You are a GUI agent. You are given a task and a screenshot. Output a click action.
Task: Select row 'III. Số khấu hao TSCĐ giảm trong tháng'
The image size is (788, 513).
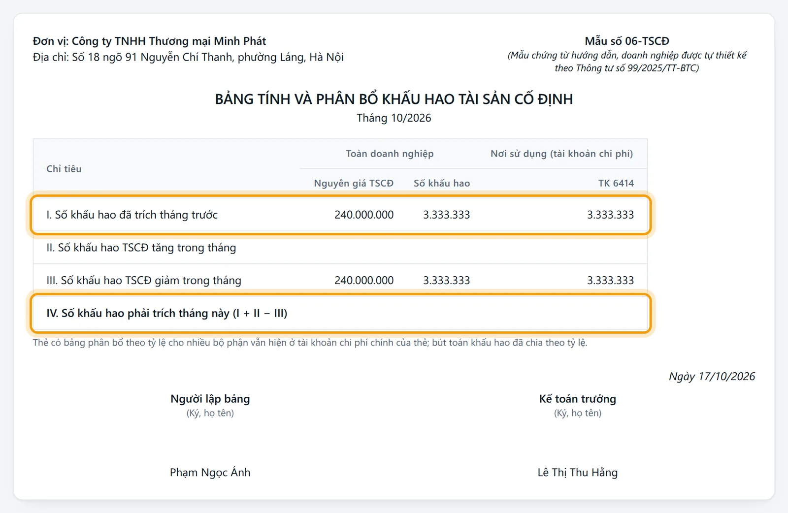coord(340,280)
